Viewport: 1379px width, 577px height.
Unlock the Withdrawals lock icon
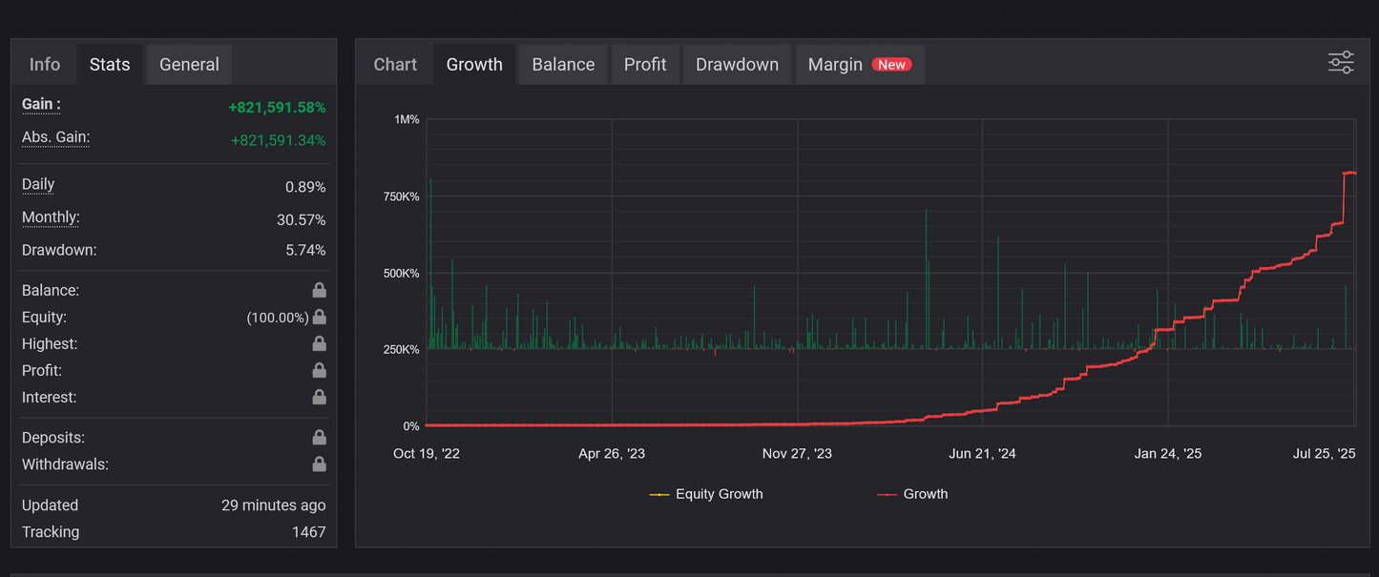[x=319, y=464]
